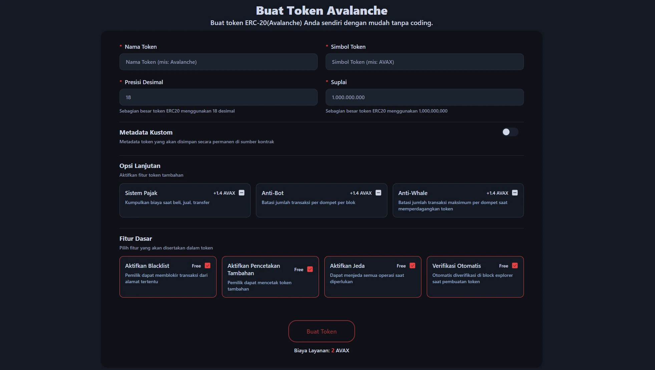
Task: Uncheck the Aktifkan Blacklist checkbox
Action: 208,265
